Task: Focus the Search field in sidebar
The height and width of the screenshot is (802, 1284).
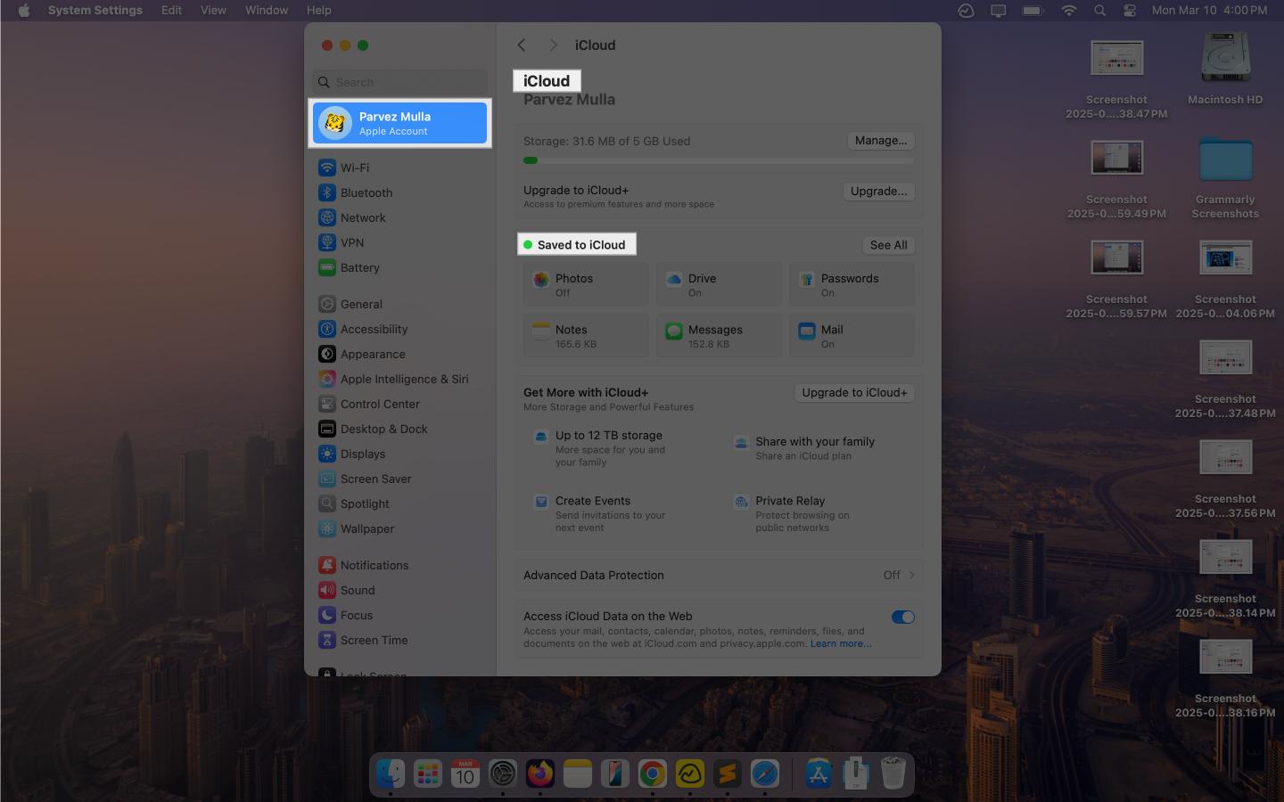Action: click(x=400, y=82)
